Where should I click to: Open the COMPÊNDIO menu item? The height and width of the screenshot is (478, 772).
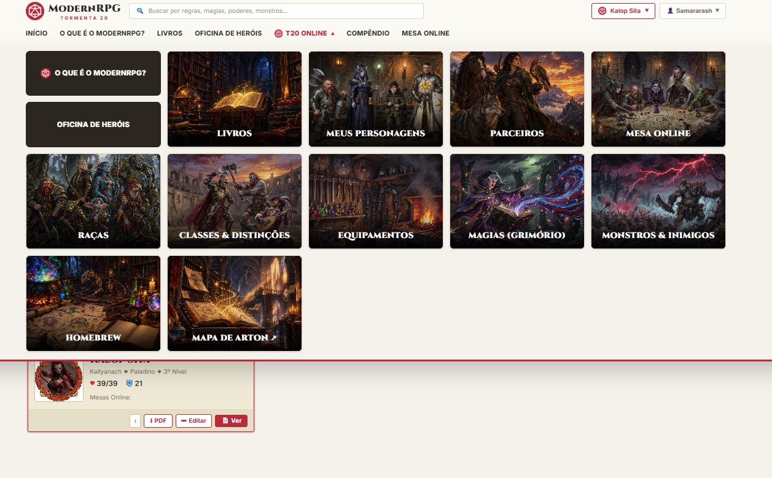tap(368, 33)
